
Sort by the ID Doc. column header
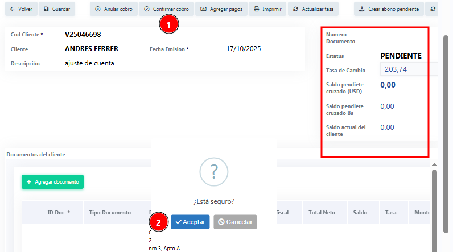click(x=59, y=212)
